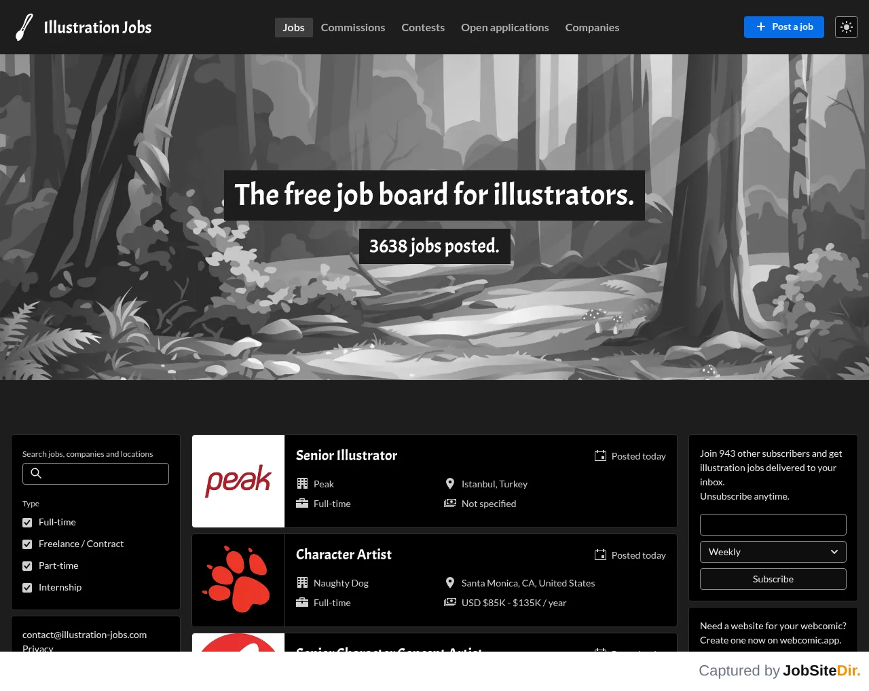Open the Contests tab
The image size is (869, 691).
point(423,27)
